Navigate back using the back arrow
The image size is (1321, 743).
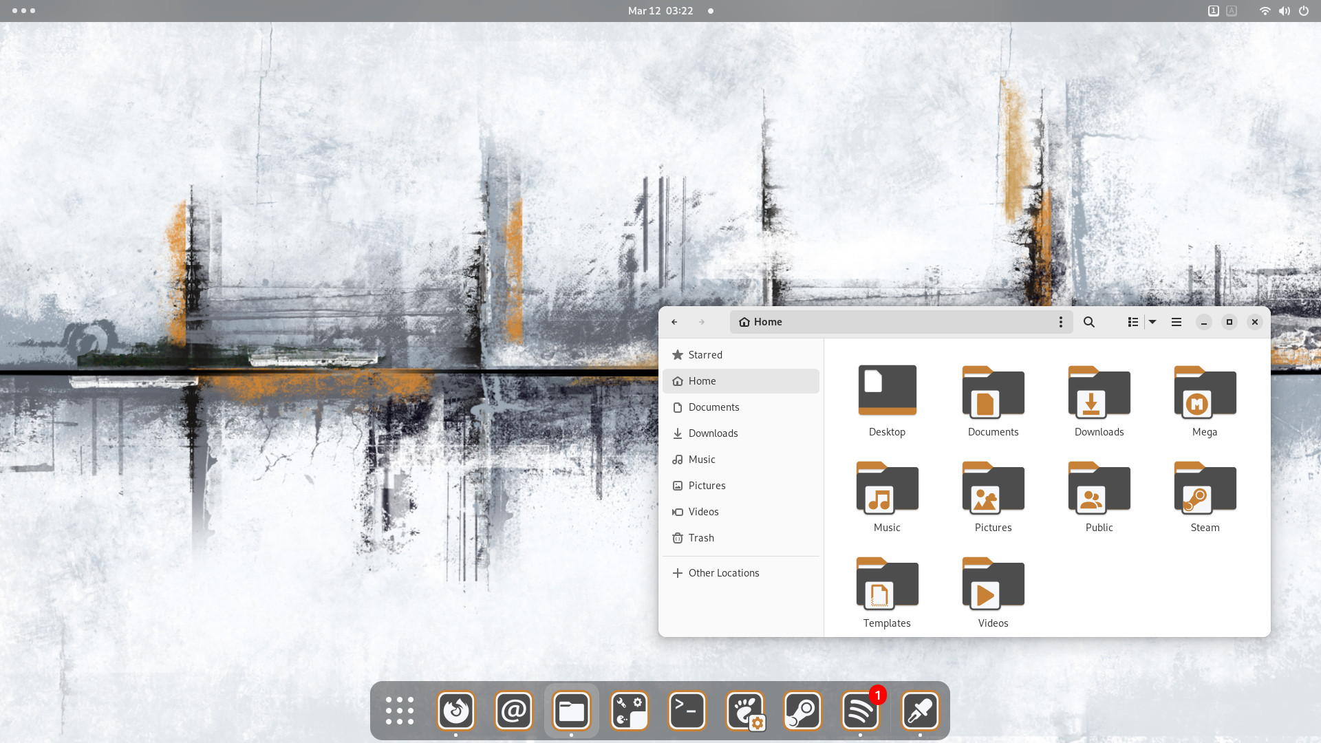[674, 321]
